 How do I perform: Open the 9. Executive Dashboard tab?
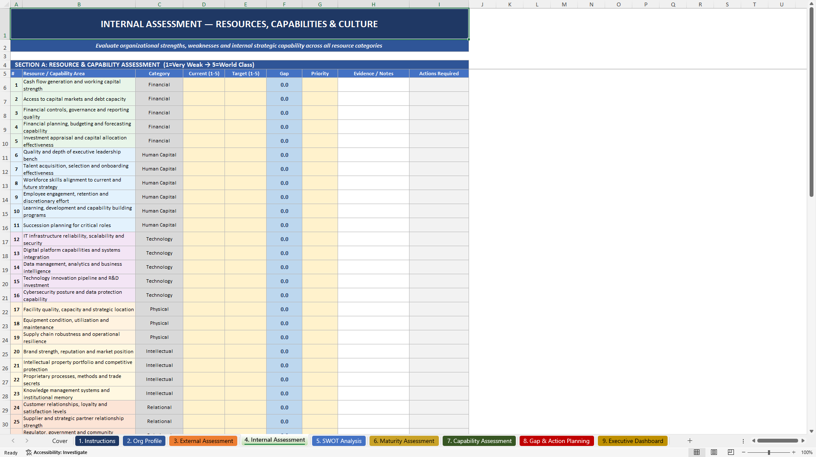(633, 441)
